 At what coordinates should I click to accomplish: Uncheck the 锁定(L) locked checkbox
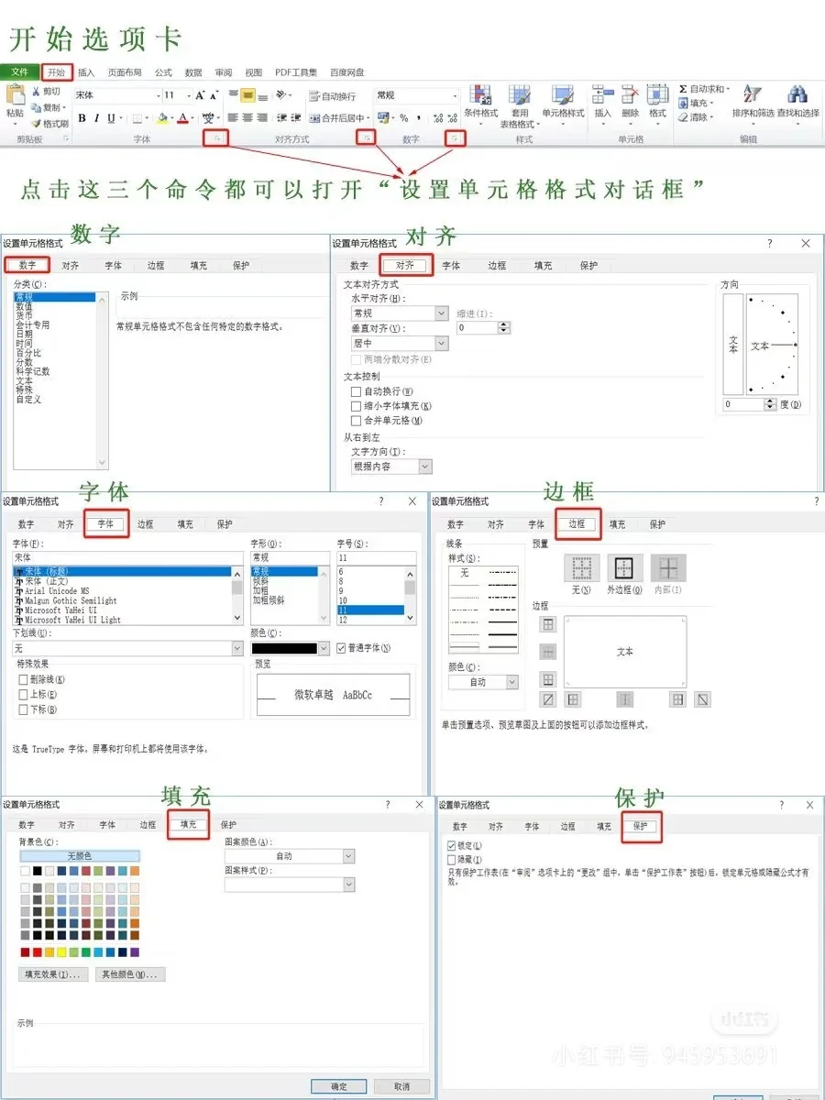pos(451,845)
